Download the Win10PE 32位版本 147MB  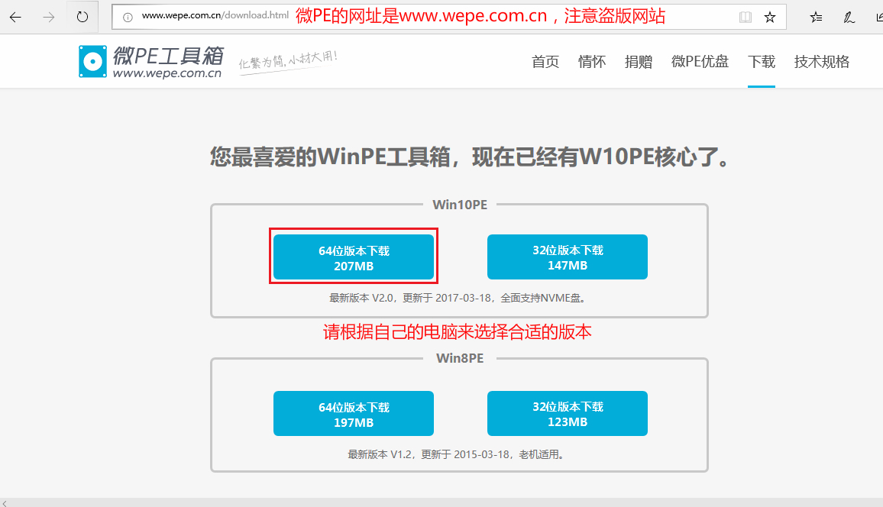click(567, 257)
